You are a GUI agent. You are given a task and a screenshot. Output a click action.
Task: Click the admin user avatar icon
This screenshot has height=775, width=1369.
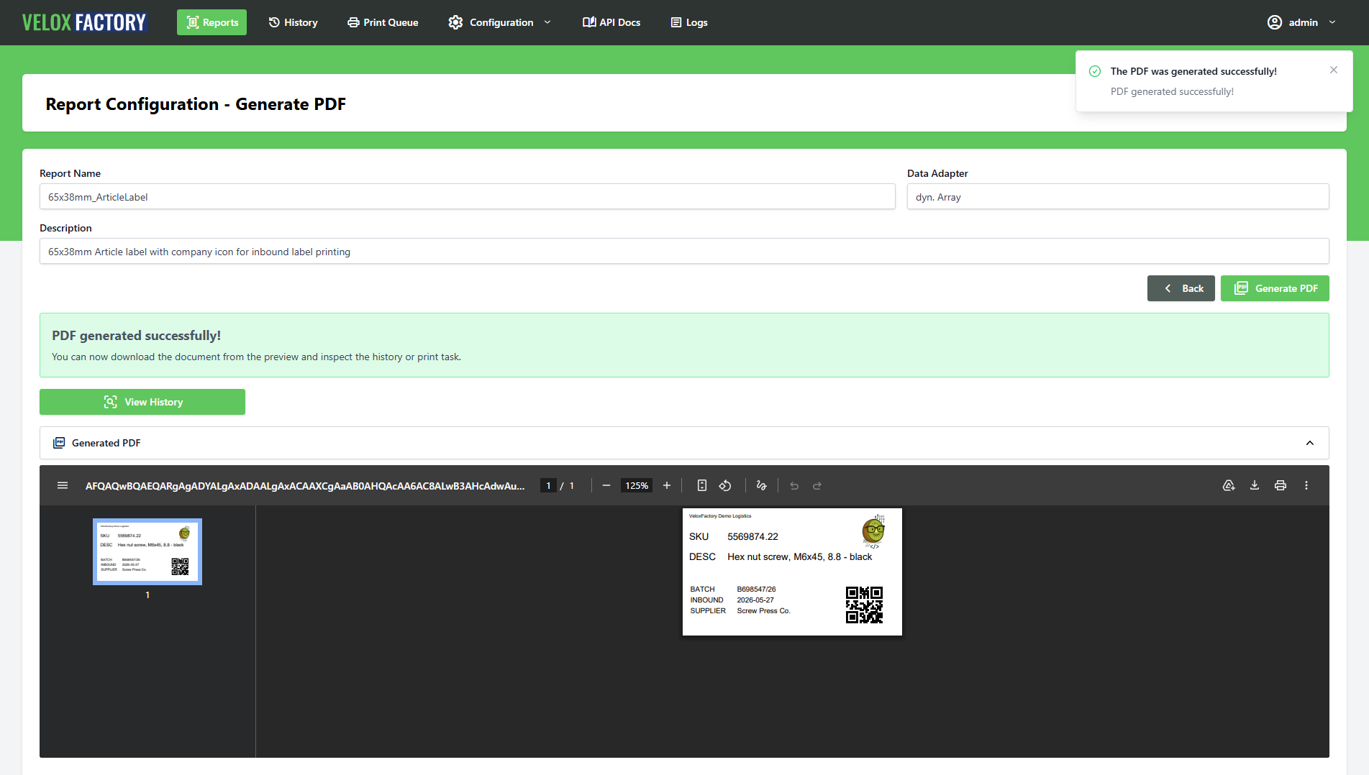coord(1275,22)
